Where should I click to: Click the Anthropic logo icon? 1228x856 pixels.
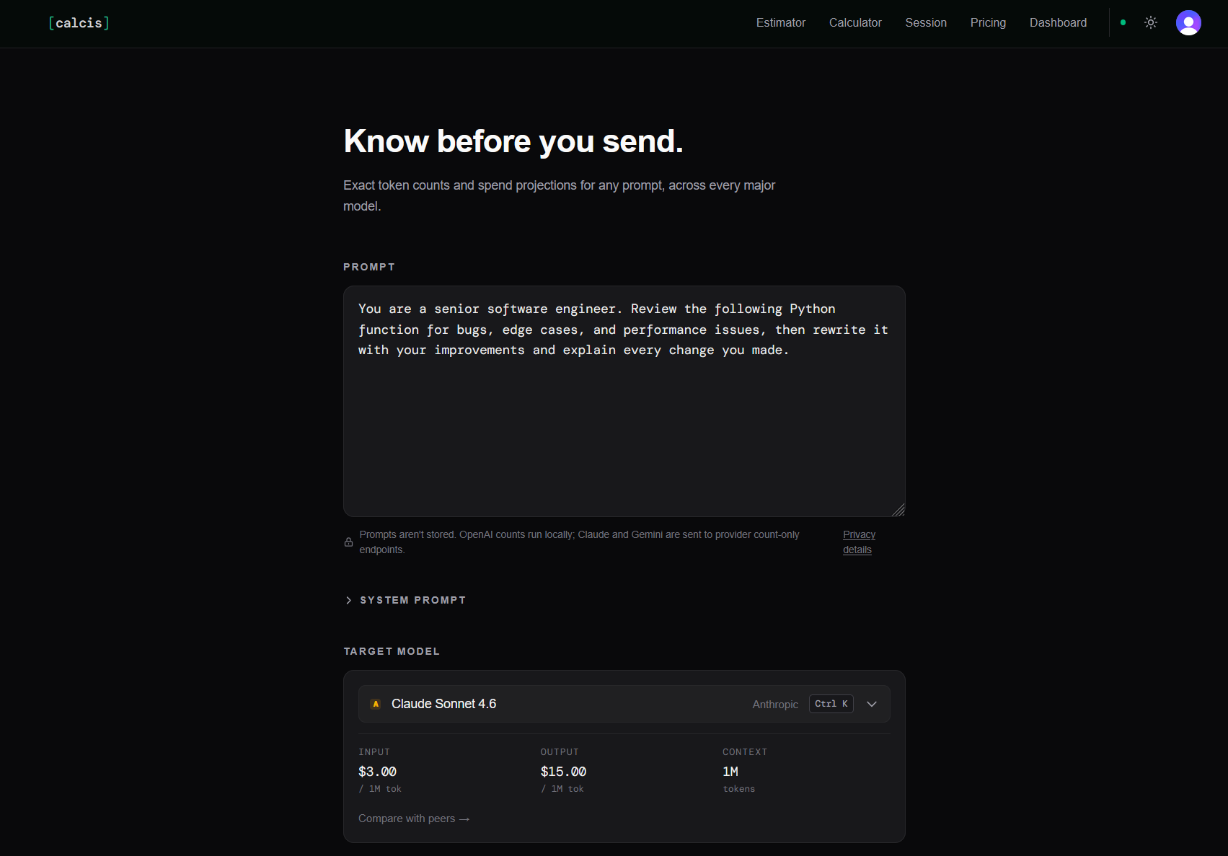point(376,704)
